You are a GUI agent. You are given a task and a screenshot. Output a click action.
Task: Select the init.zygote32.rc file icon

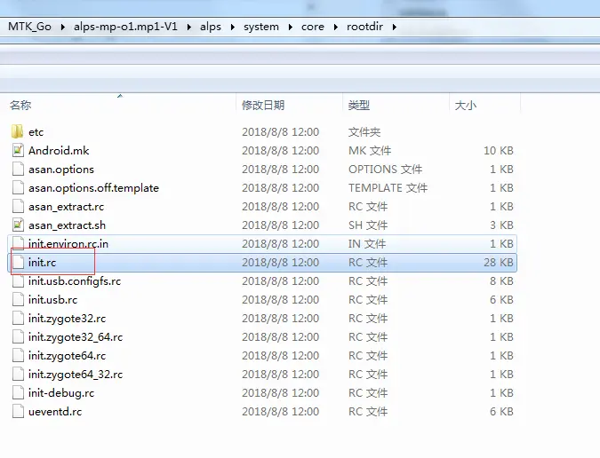click(18, 318)
